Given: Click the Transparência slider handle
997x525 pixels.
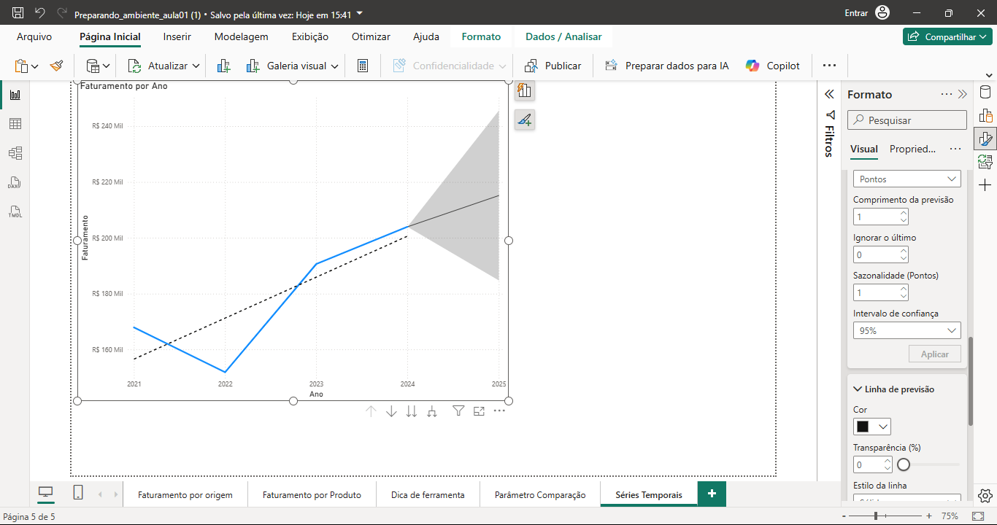Looking at the screenshot, I should tap(904, 464).
